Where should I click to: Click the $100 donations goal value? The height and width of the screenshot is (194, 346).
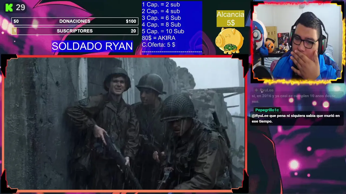[131, 21]
